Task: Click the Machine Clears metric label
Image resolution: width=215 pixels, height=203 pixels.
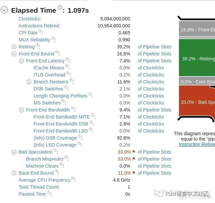Action: click(x=42, y=166)
